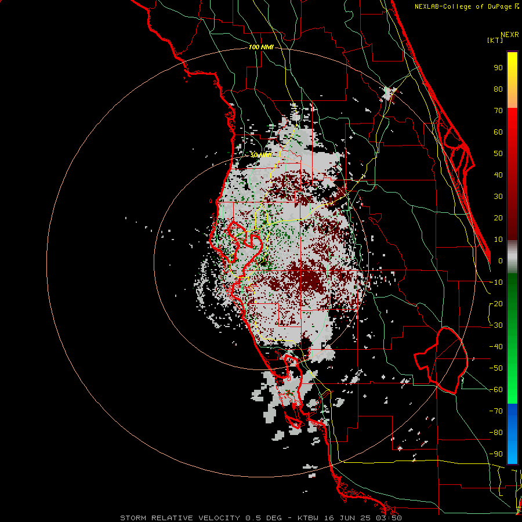The height and width of the screenshot is (522, 522).
Task: Click the positive 80 scale label
Action: 498,89
